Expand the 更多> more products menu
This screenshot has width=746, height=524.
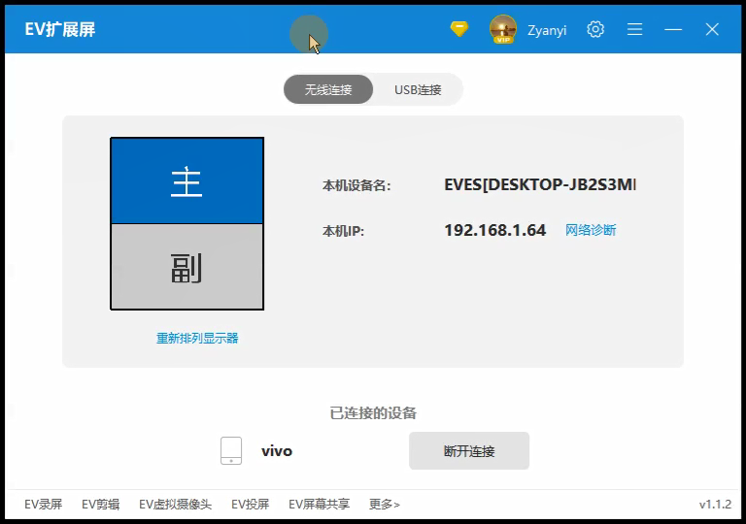coord(384,504)
